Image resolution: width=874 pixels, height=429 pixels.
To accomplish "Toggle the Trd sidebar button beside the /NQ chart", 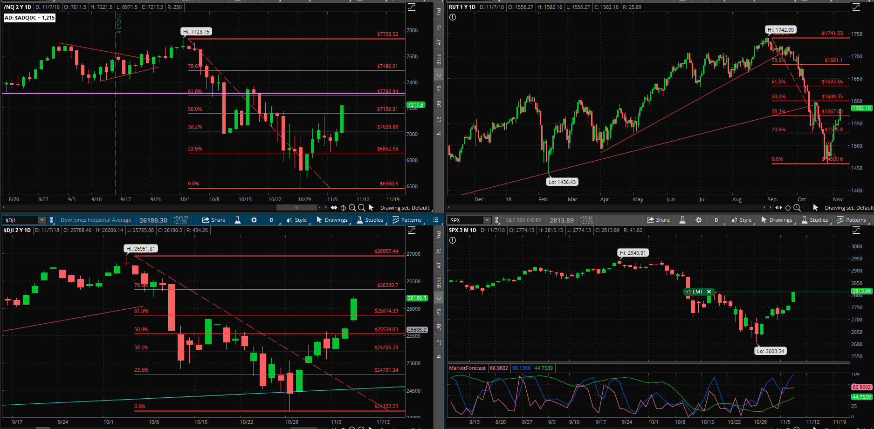I will tap(439, 12).
